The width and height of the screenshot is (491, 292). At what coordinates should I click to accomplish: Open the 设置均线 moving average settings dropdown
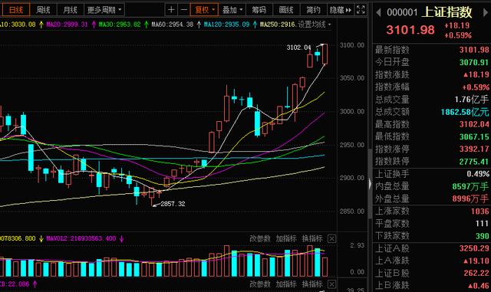[315, 25]
